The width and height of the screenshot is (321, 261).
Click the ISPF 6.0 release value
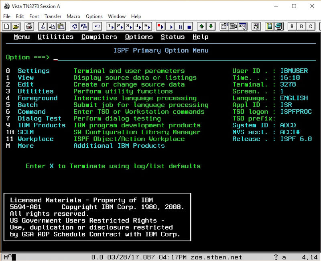tap(296, 139)
